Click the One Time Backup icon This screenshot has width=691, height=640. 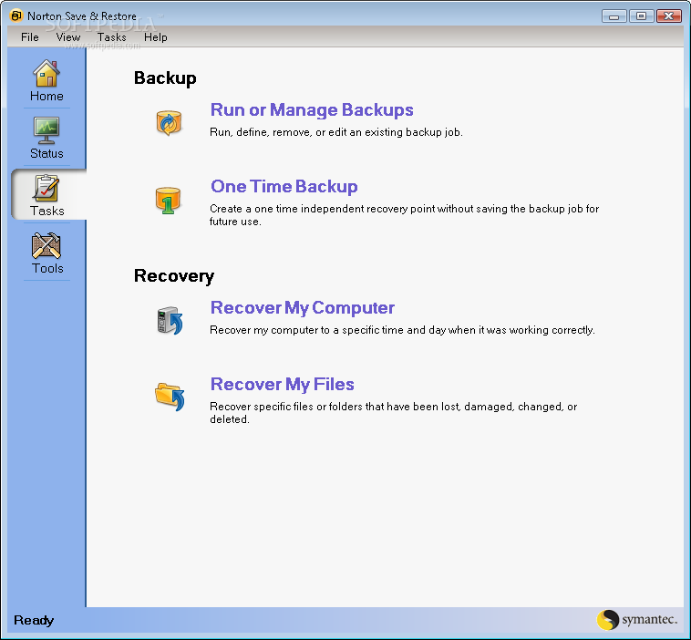click(x=168, y=201)
